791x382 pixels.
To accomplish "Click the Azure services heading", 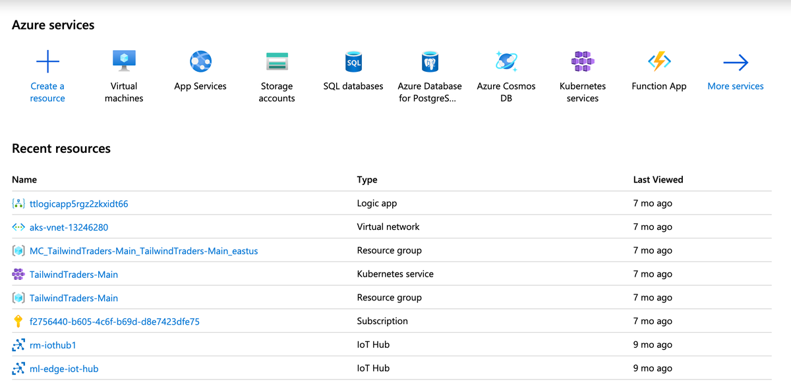I will tap(53, 25).
